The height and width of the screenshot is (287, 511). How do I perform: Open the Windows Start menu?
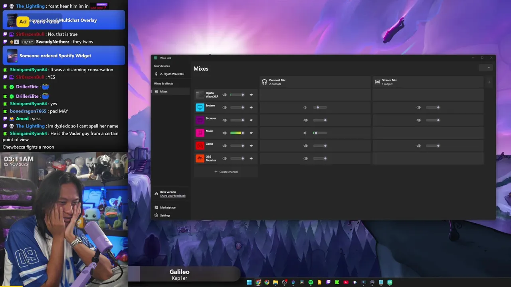click(x=249, y=282)
